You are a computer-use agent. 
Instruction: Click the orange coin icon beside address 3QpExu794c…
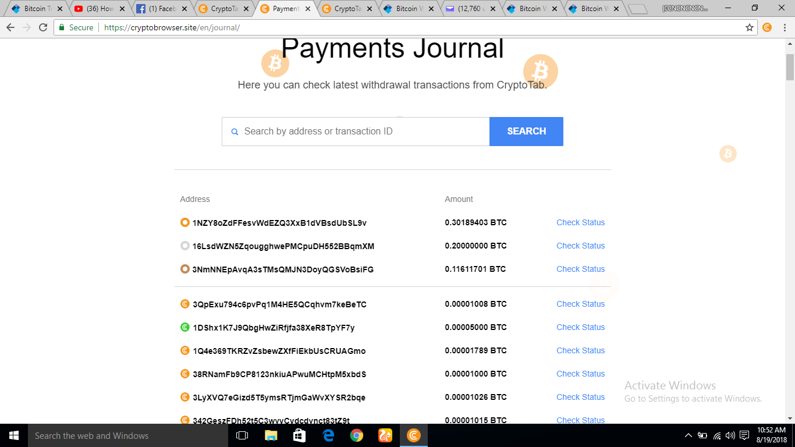point(185,304)
